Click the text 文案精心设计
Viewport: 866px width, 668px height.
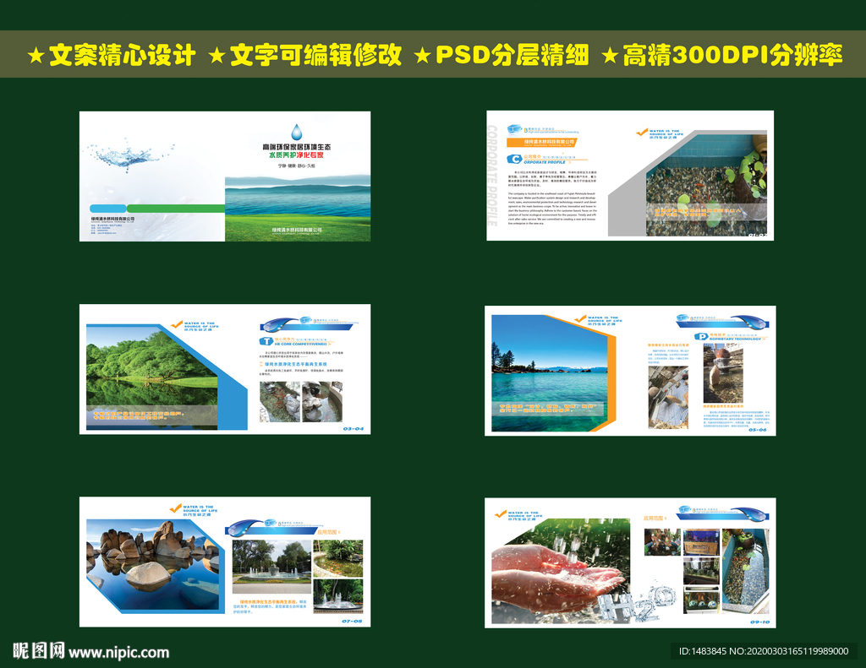click(x=122, y=55)
